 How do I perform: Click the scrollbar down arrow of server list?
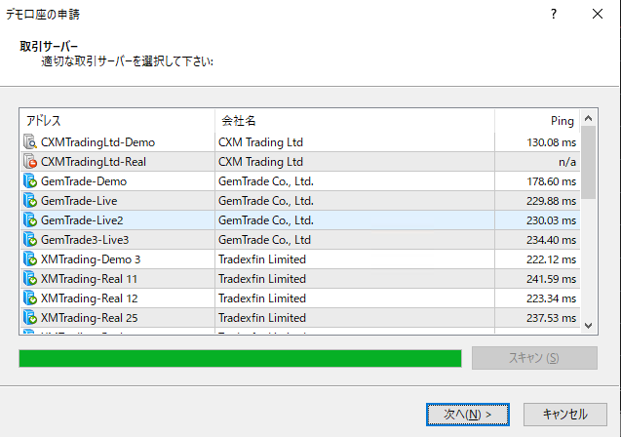tap(589, 325)
